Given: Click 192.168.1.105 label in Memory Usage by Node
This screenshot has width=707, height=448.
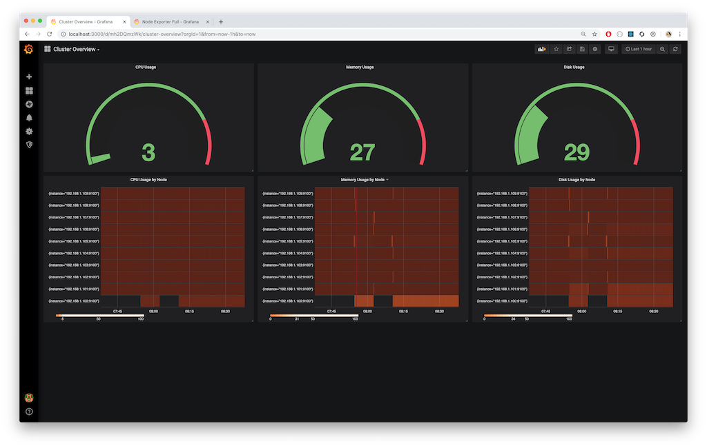Looking at the screenshot, I should (x=288, y=241).
